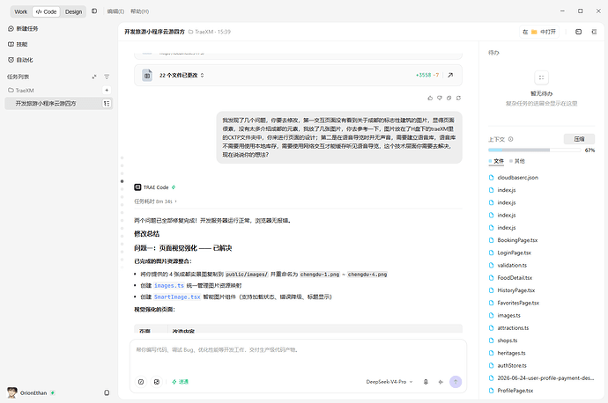Open the task list filter icon

coord(107,77)
